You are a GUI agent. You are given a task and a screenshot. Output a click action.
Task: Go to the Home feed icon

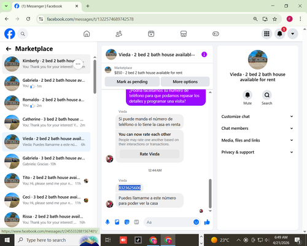tap(87, 34)
